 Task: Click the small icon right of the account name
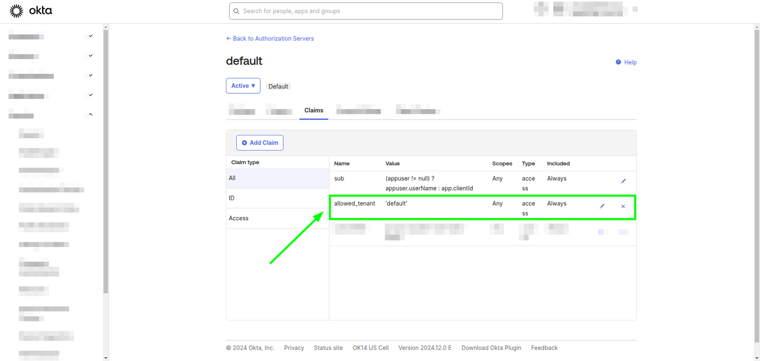click(634, 9)
